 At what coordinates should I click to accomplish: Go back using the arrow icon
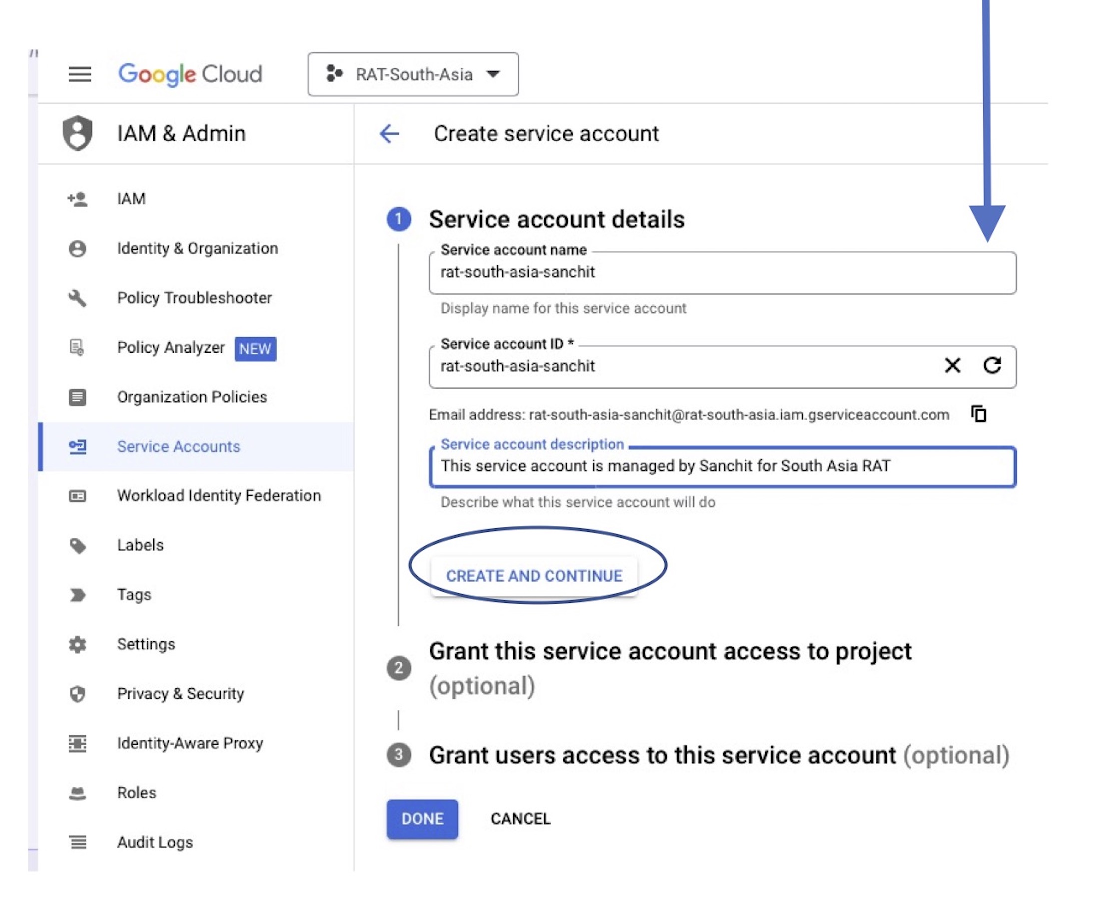pos(389,134)
